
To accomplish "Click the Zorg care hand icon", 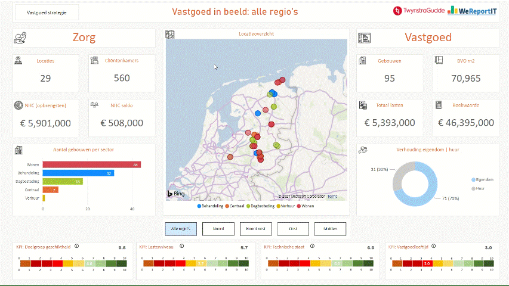I will pos(20,38).
